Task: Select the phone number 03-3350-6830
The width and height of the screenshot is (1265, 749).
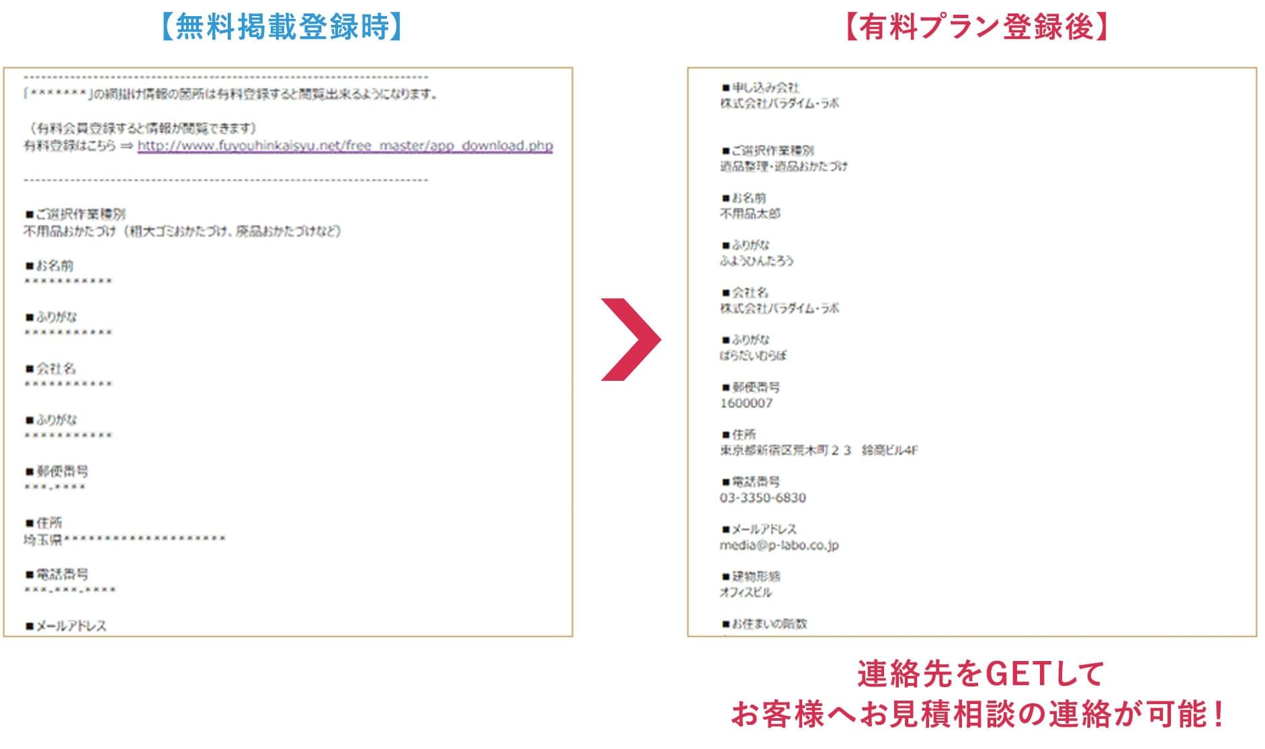Action: [x=763, y=498]
